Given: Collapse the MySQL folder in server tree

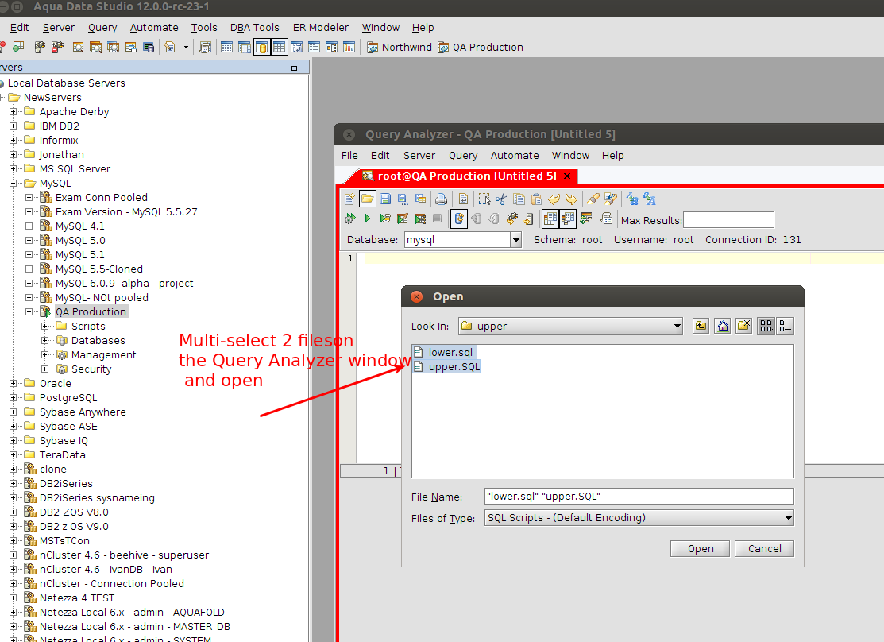Looking at the screenshot, I should [13, 184].
